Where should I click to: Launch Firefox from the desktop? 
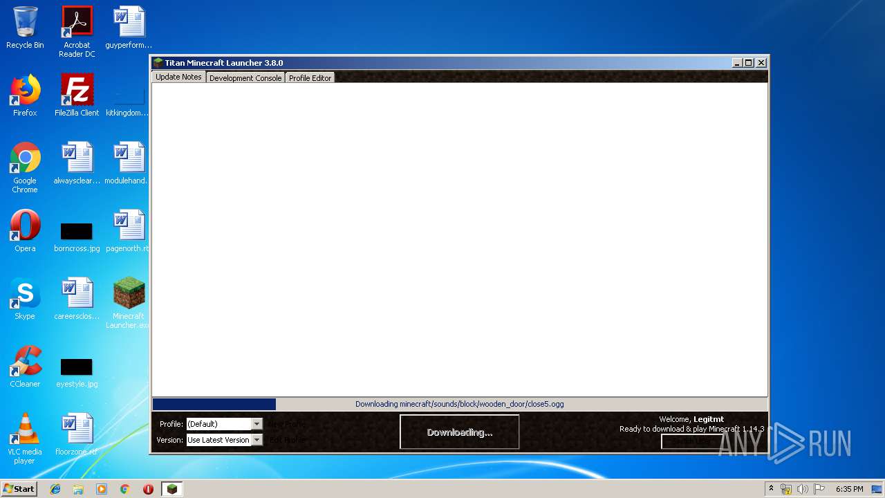pyautogui.click(x=25, y=95)
